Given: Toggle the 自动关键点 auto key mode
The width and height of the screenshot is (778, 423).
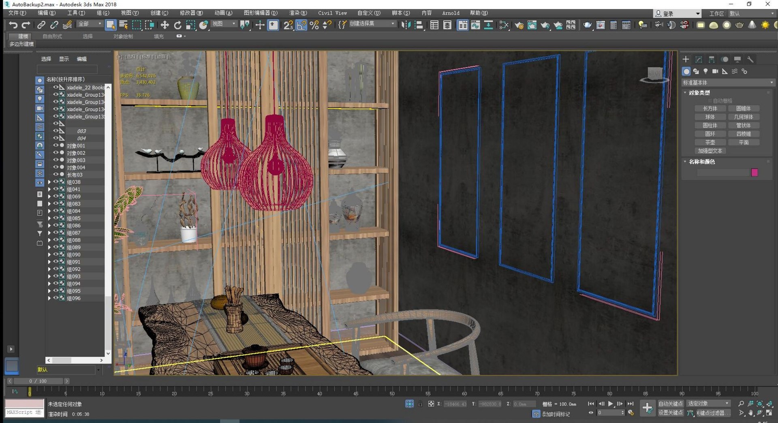Looking at the screenshot, I should (x=670, y=404).
